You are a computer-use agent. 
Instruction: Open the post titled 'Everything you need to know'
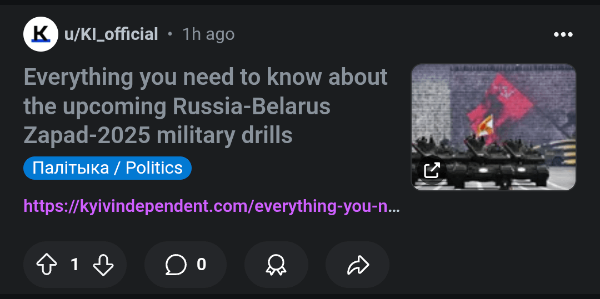point(206,78)
